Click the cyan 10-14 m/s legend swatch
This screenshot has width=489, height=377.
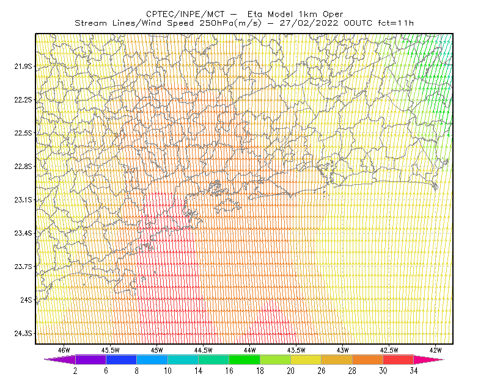coord(183,359)
